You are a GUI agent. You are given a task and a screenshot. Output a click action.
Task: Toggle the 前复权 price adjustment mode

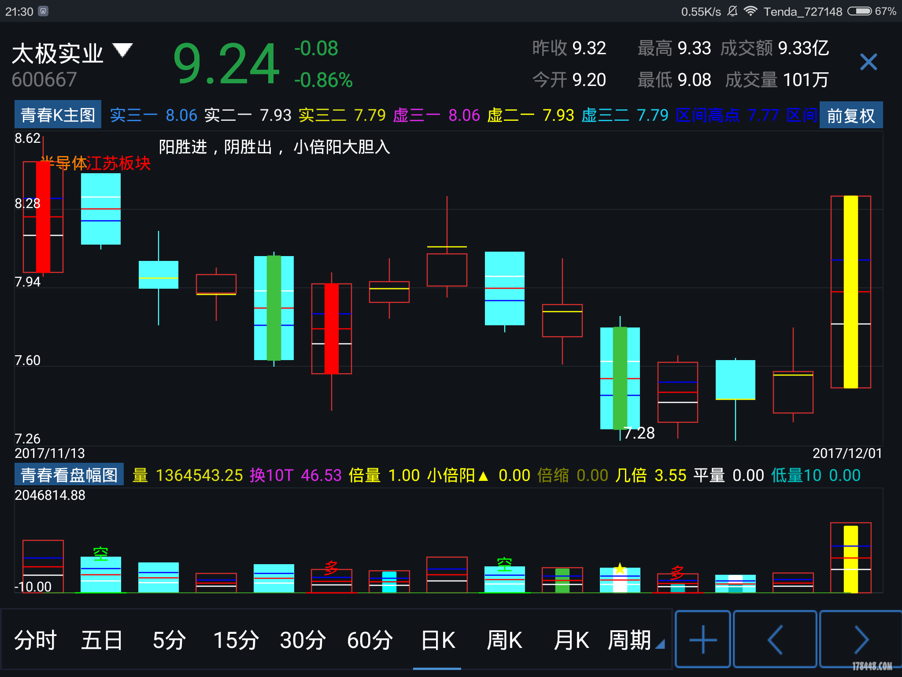click(851, 115)
